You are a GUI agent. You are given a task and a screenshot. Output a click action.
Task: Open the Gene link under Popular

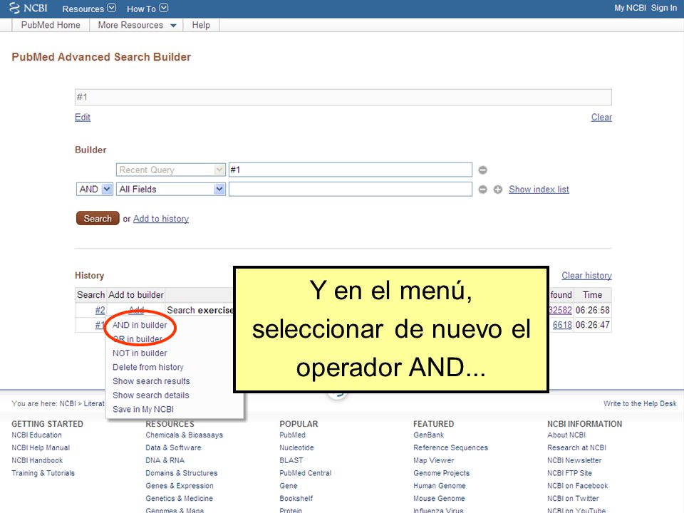coord(289,485)
